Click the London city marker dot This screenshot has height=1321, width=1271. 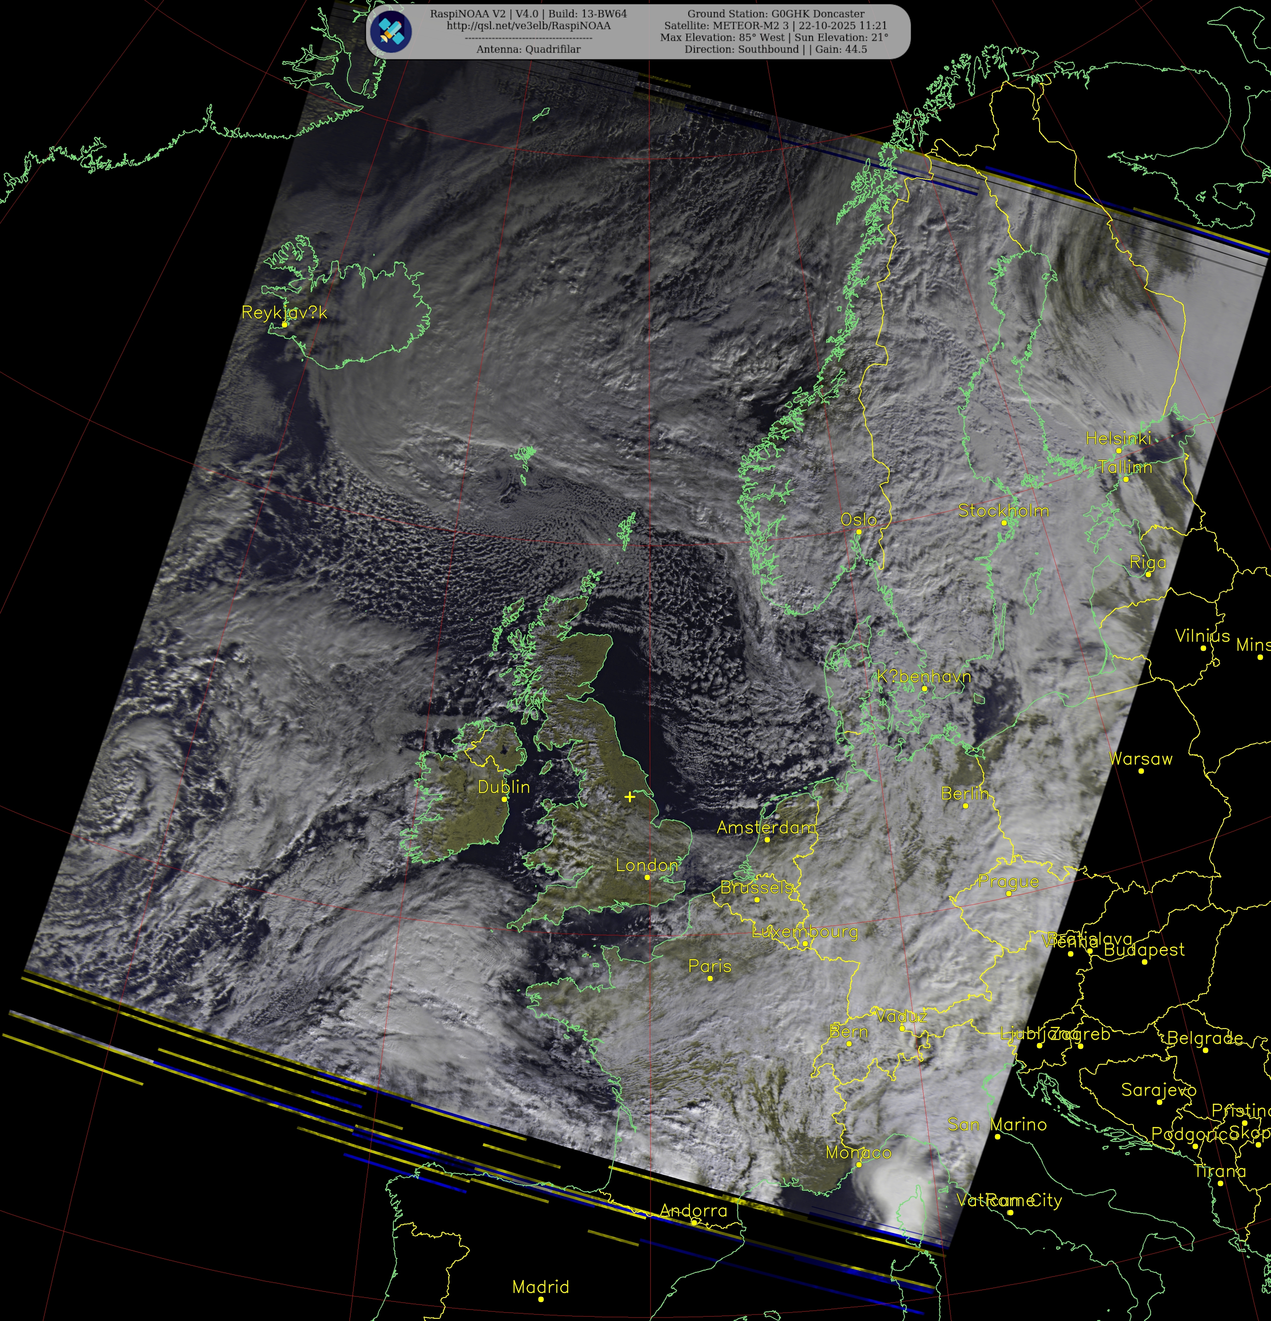coord(647,877)
